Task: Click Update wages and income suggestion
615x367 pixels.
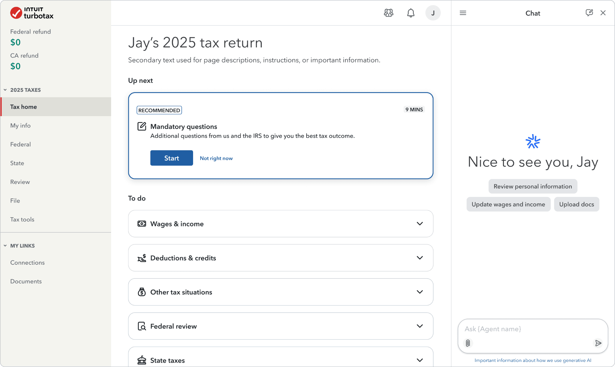Action: tap(508, 204)
